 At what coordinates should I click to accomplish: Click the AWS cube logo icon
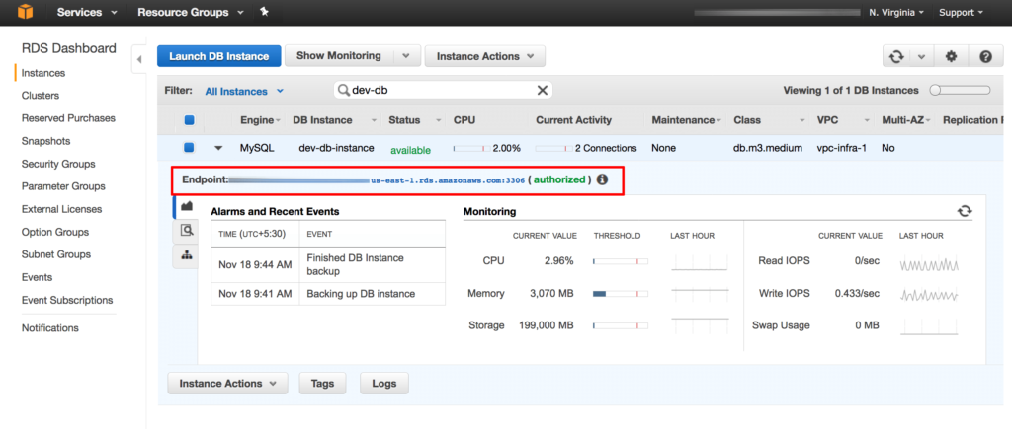click(25, 12)
